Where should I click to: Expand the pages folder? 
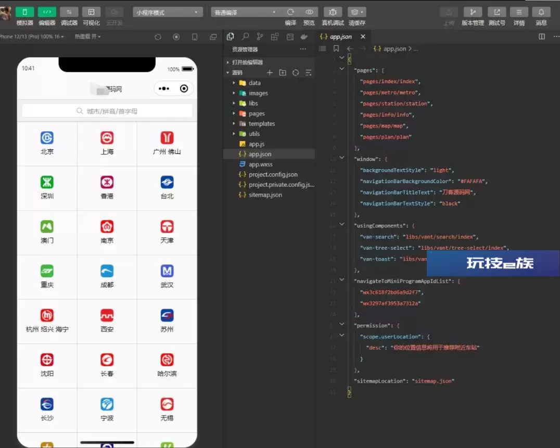point(270,113)
